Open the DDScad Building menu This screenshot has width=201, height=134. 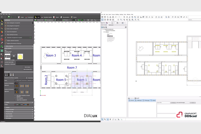117,14
